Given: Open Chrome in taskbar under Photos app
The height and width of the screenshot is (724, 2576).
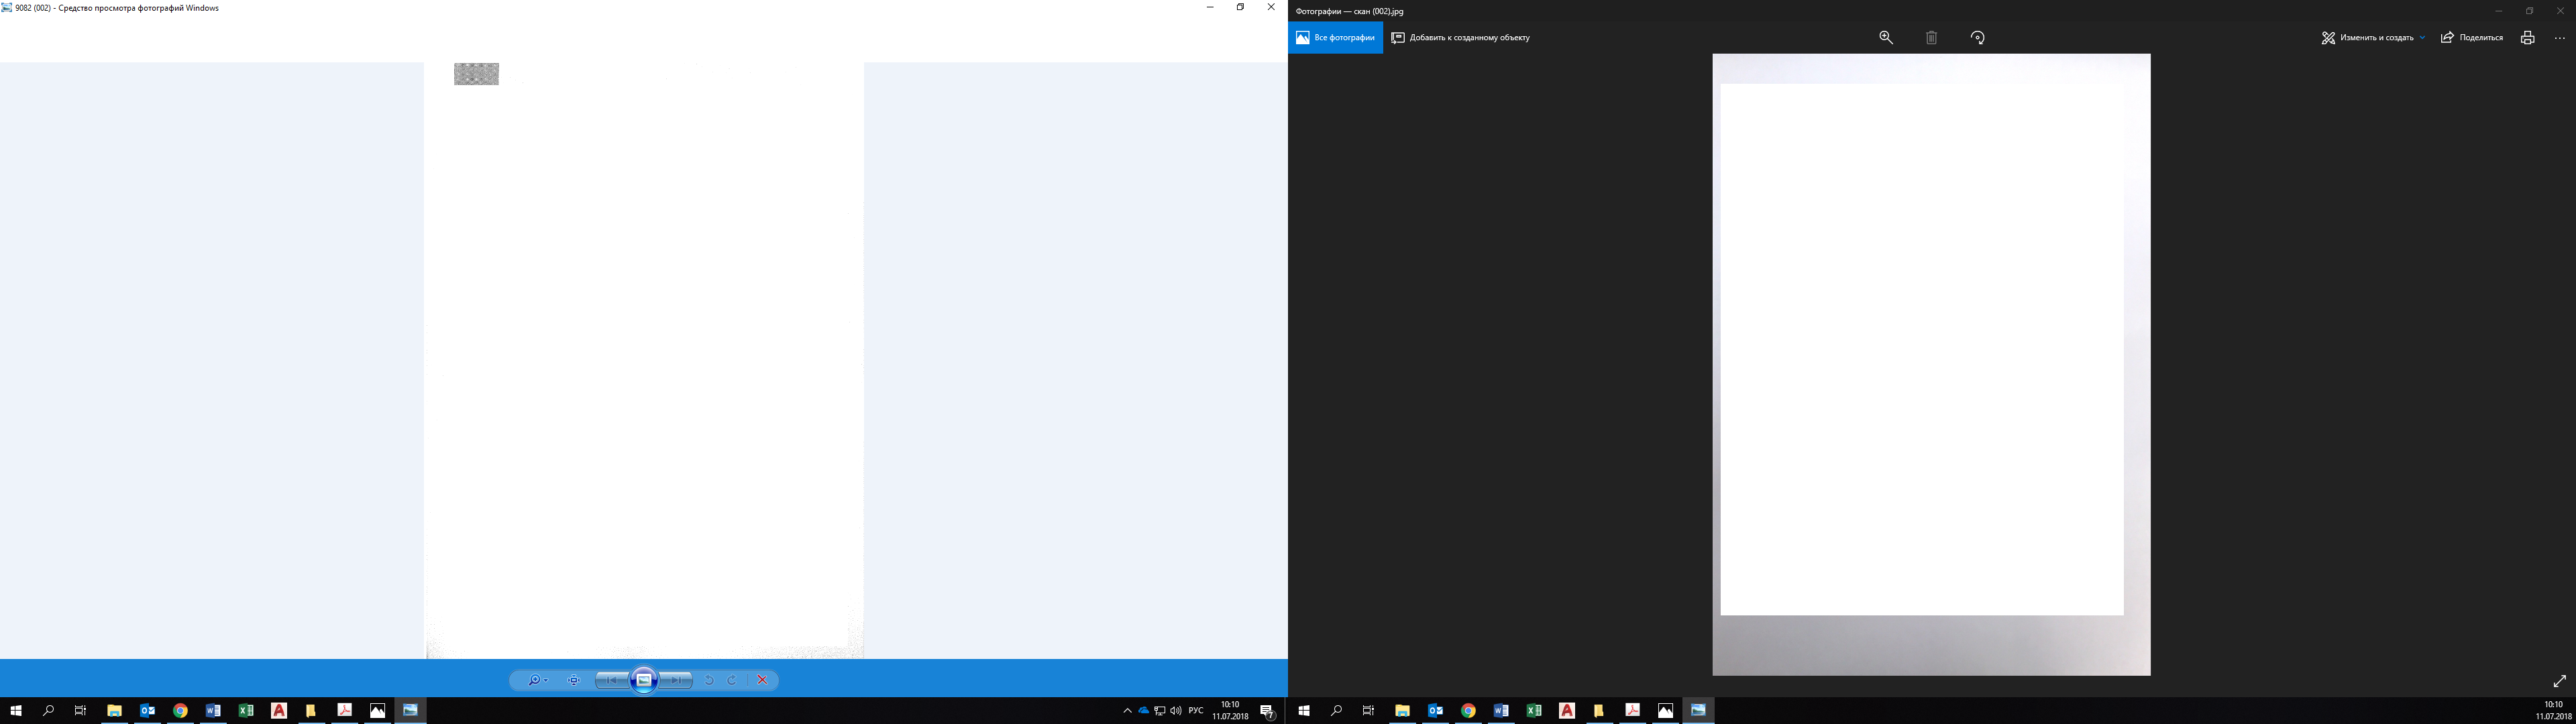Looking at the screenshot, I should (1468, 711).
